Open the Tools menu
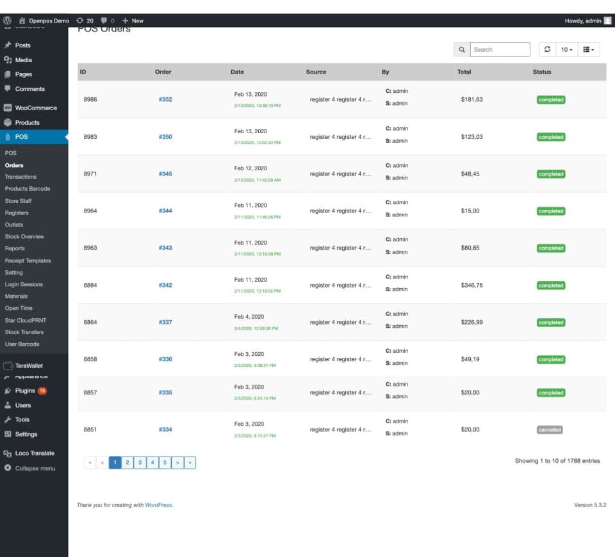 coord(22,419)
